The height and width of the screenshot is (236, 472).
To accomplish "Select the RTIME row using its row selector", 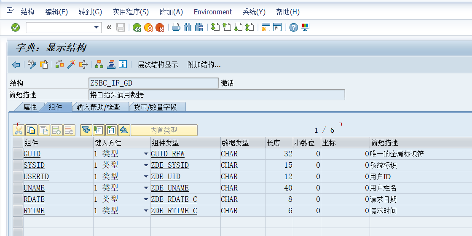I will tap(18, 210).
